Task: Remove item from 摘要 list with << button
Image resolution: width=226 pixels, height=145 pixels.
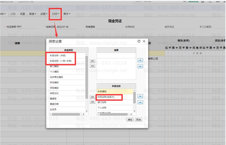Action: 92,66
